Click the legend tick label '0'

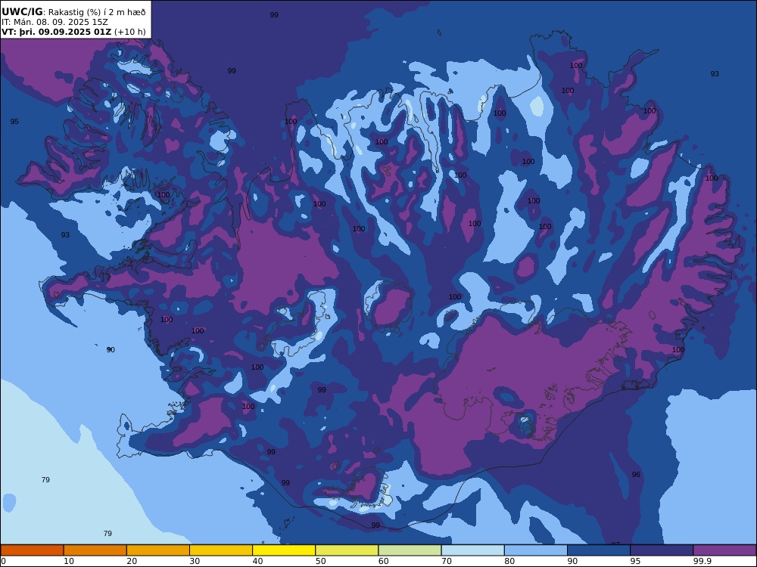click(x=3, y=561)
